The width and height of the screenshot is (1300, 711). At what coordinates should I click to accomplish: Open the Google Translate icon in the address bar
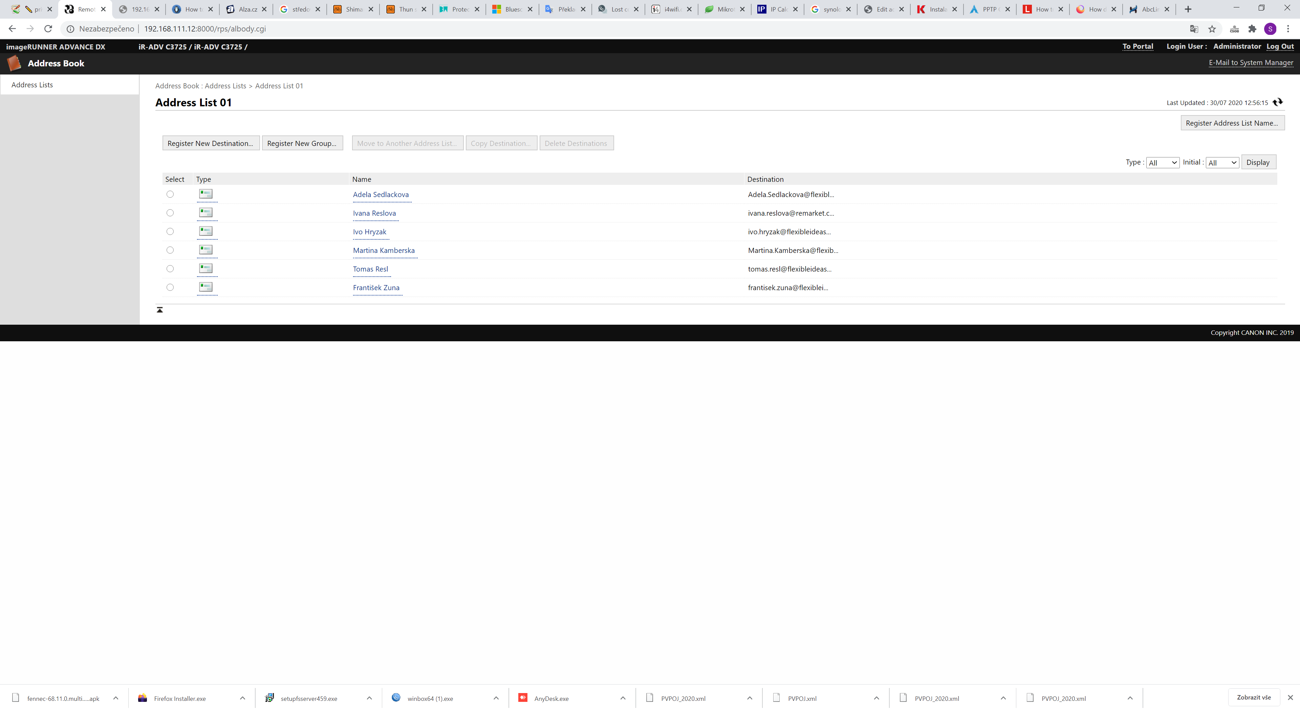coord(1194,29)
